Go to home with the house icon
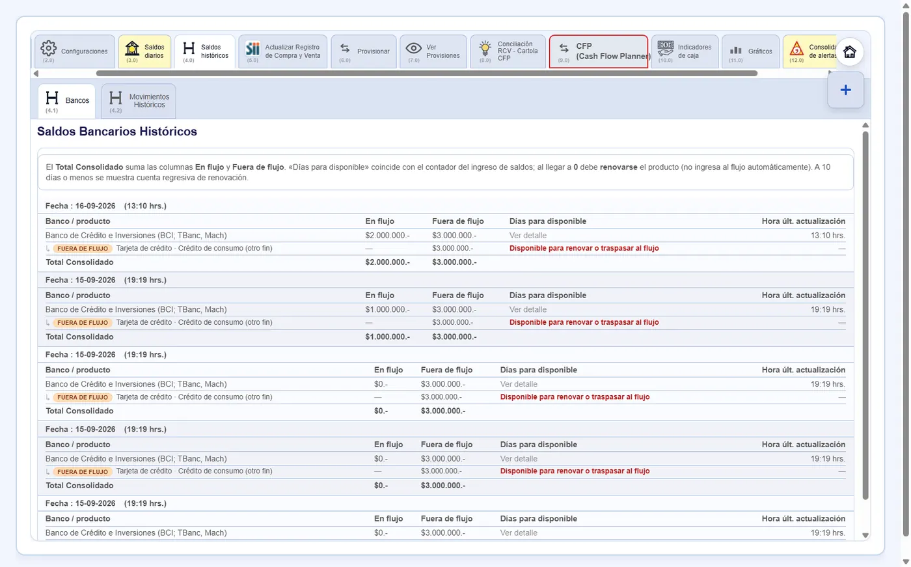Screen dimensions: 911x567 pyautogui.click(x=850, y=51)
